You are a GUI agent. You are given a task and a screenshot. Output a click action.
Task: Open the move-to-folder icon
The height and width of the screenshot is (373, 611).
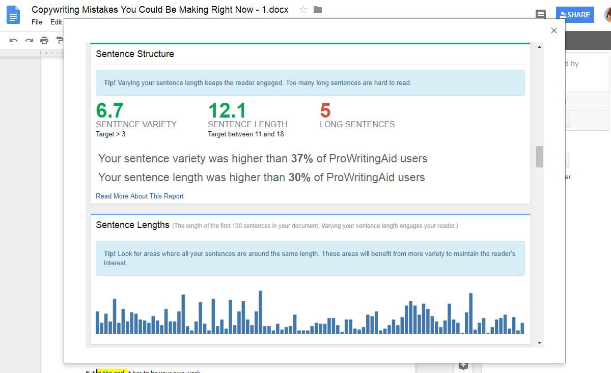point(318,10)
